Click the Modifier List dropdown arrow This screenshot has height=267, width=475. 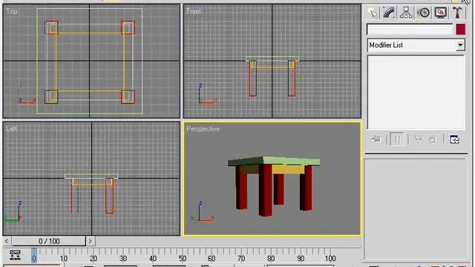[x=460, y=45]
